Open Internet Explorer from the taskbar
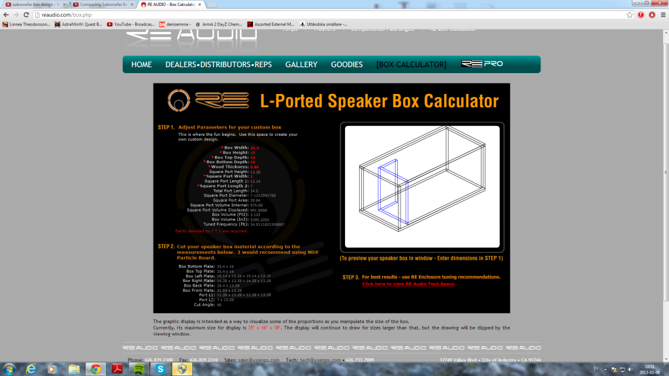 [x=29, y=369]
